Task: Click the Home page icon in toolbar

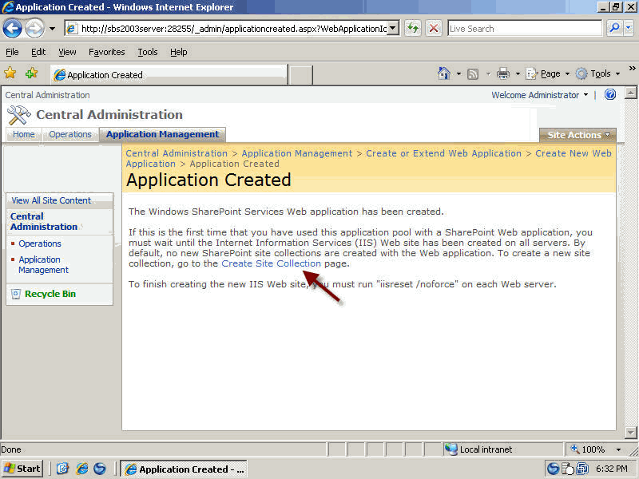Action: (x=444, y=73)
